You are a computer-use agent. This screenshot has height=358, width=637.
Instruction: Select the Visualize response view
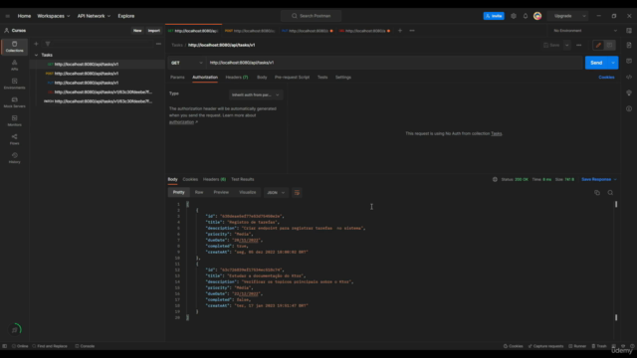coord(248,192)
